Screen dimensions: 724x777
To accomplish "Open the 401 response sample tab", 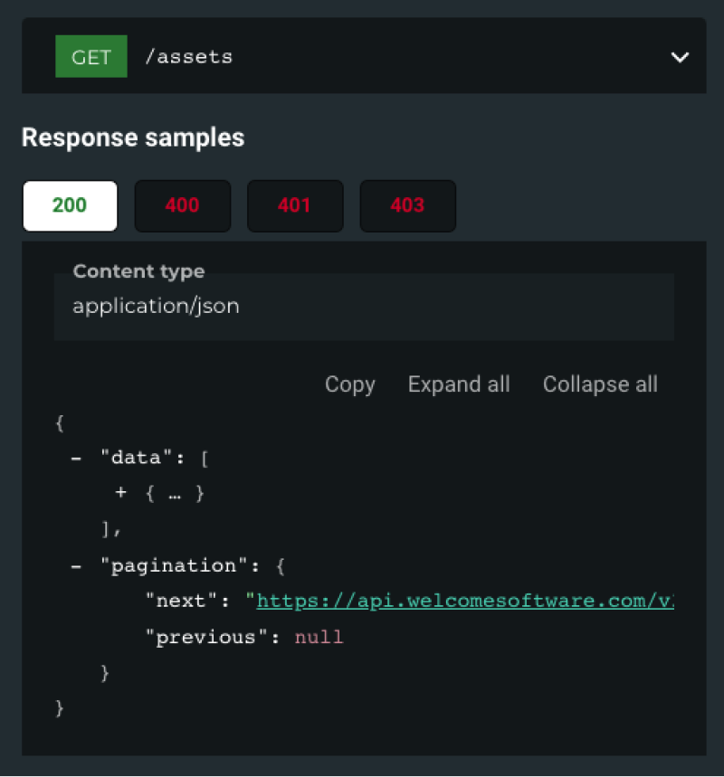I will point(294,205).
